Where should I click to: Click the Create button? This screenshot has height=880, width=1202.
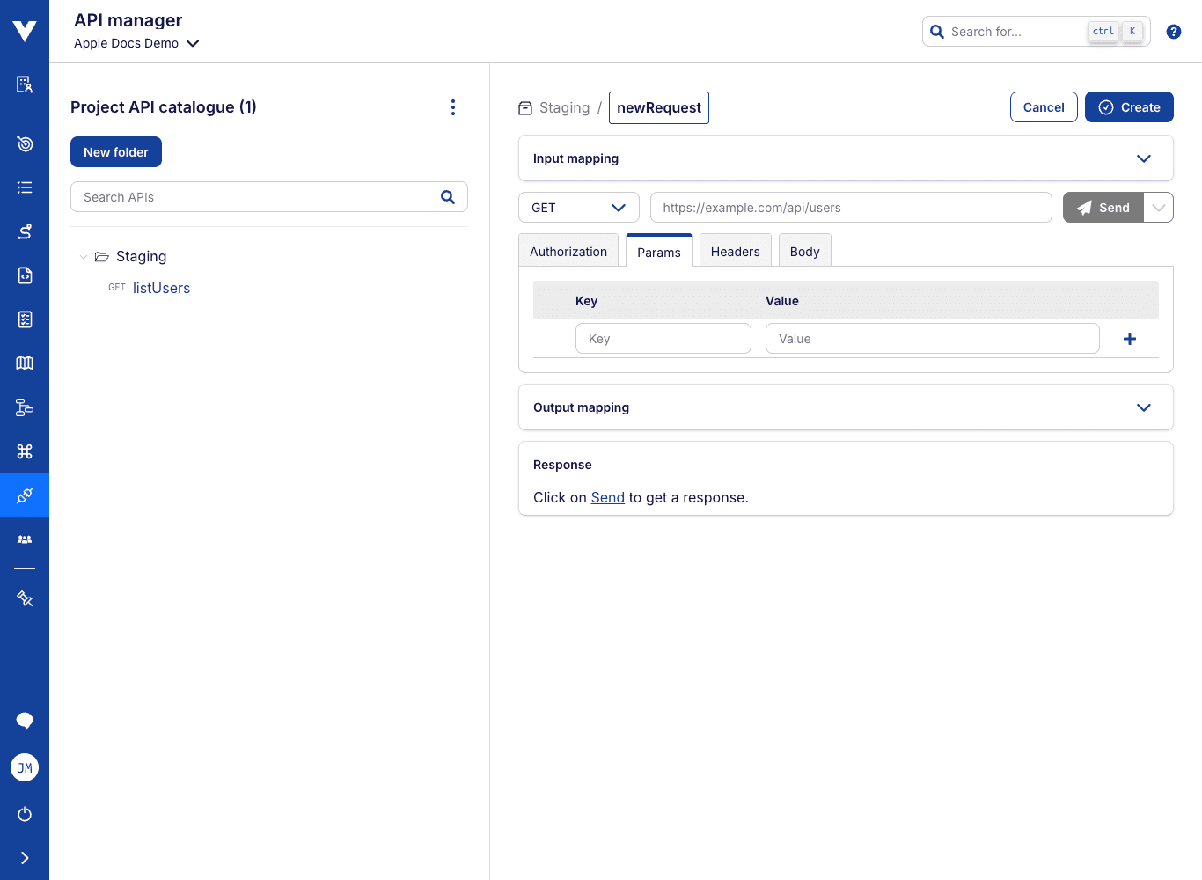click(x=1129, y=106)
